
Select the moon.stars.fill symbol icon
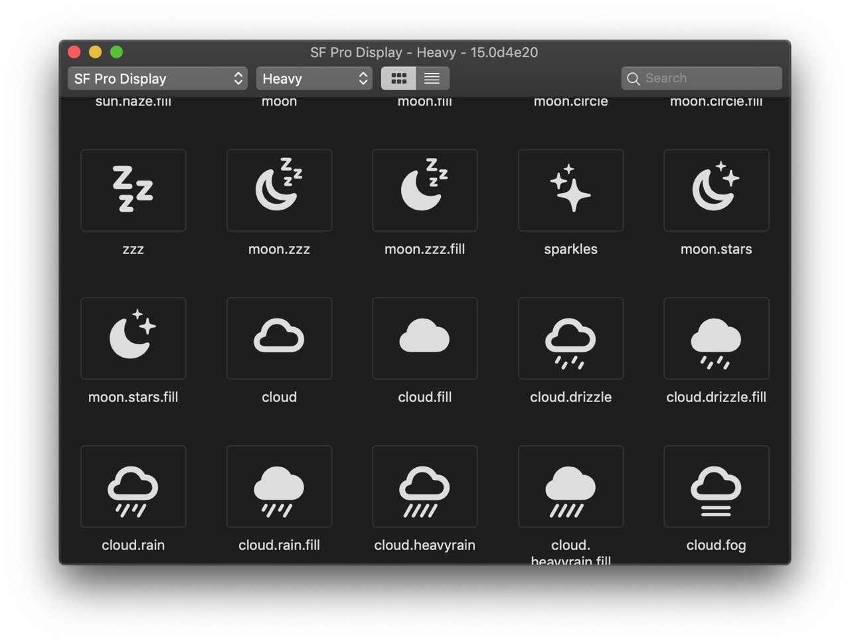click(x=133, y=338)
